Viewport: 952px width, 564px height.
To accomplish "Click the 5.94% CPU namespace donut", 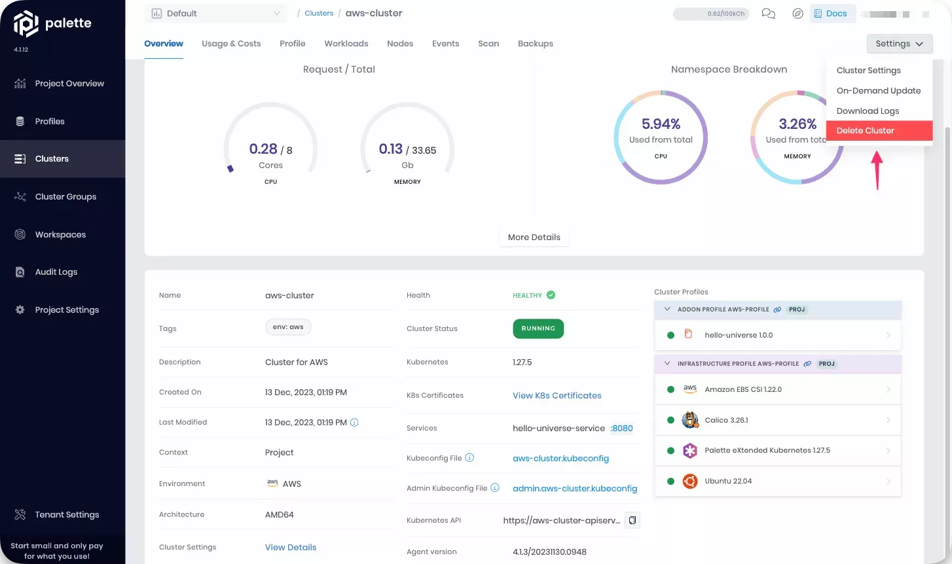I will pos(661,137).
